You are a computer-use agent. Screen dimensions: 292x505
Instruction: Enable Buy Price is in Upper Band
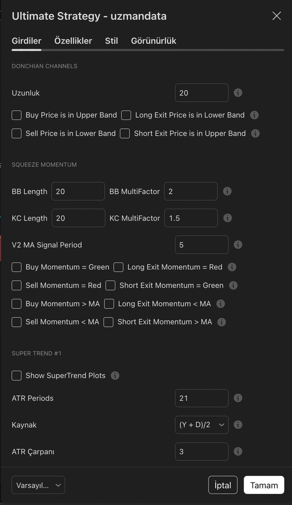(17, 115)
